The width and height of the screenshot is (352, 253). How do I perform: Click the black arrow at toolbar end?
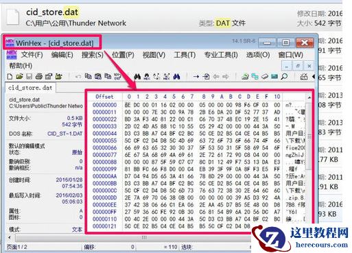click(314, 77)
